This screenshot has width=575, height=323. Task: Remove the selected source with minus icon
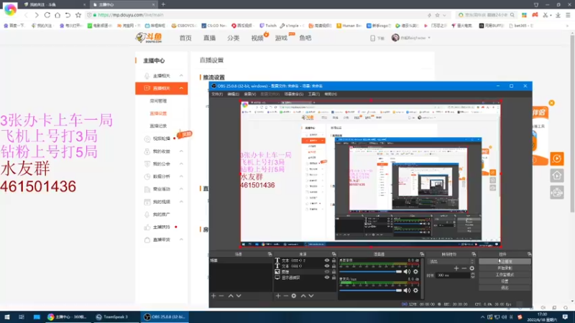(x=285, y=296)
